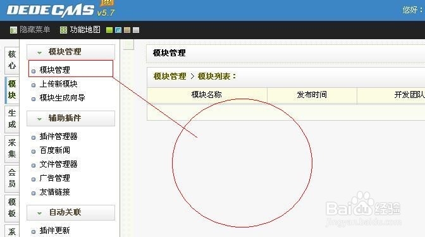Open 广告管理 link
This screenshot has width=425, height=237.
point(55,178)
